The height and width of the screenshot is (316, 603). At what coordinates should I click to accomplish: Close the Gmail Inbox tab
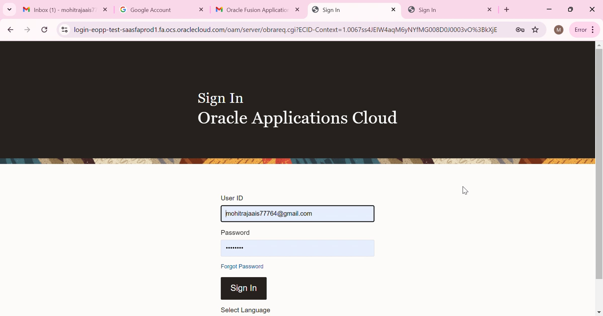(x=105, y=10)
